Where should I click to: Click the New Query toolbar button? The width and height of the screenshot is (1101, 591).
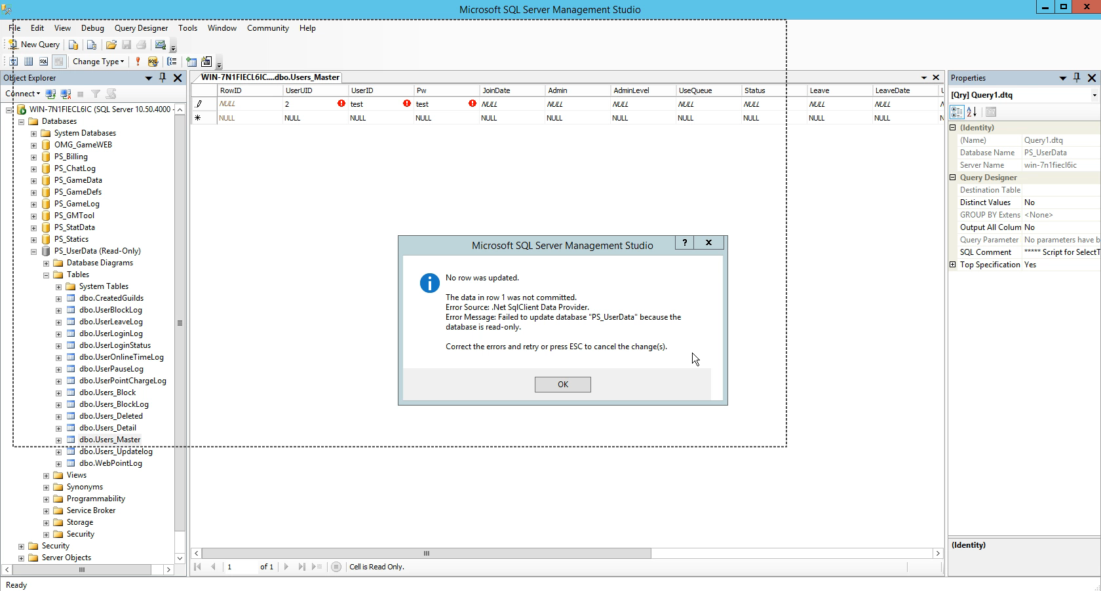coord(34,45)
